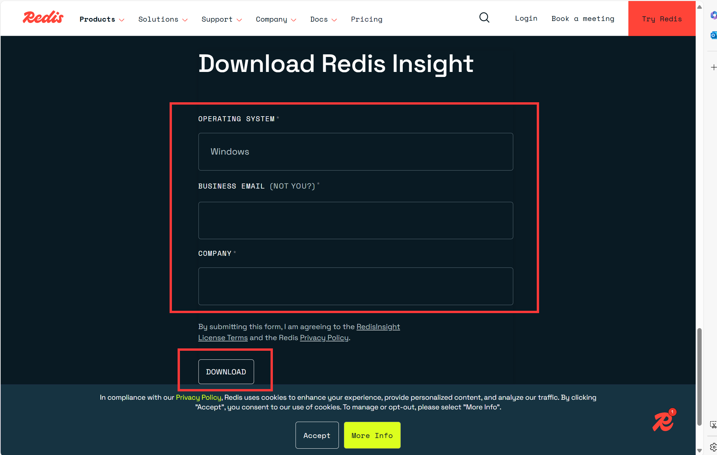
Task: Open the Docs menu
Action: coord(323,19)
